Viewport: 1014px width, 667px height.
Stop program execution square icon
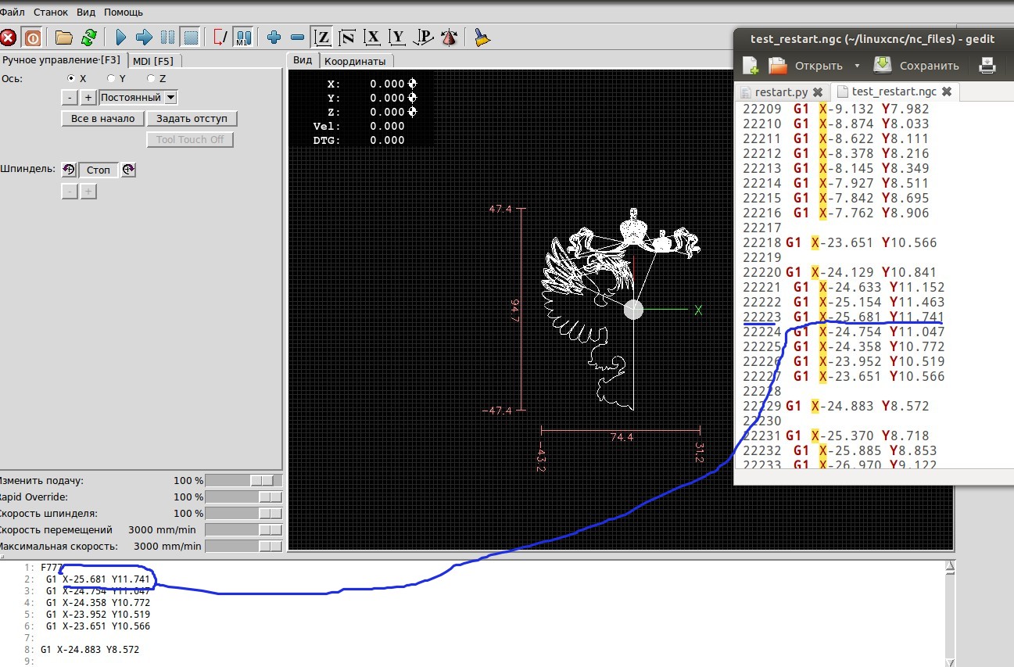coord(190,37)
